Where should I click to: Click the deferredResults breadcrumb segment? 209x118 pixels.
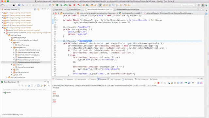point(169,13)
